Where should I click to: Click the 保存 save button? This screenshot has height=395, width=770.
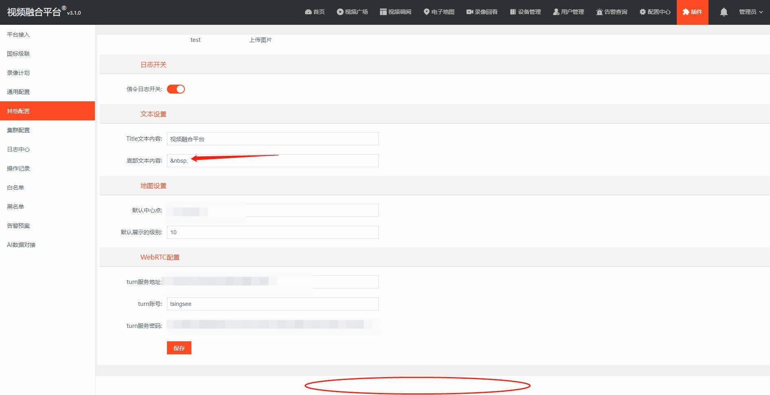[179, 348]
